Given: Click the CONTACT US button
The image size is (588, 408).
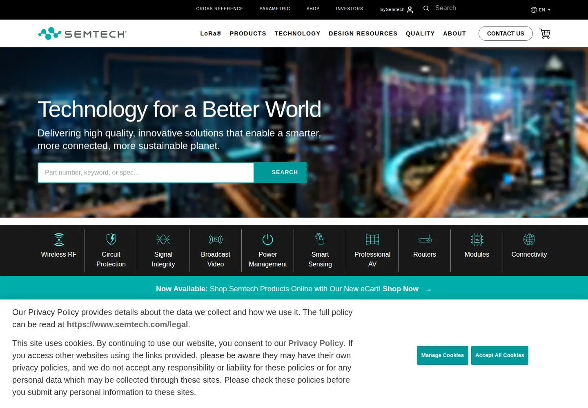Looking at the screenshot, I should click(506, 33).
